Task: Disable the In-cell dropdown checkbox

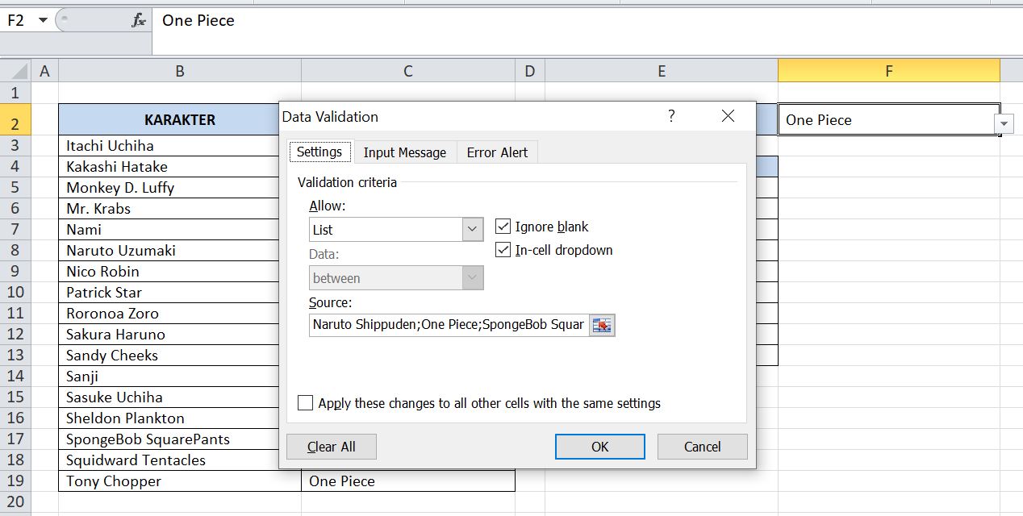Action: coord(503,250)
